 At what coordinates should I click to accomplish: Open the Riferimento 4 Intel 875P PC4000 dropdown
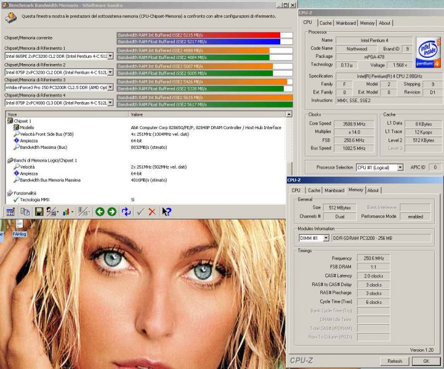pyautogui.click(x=110, y=103)
